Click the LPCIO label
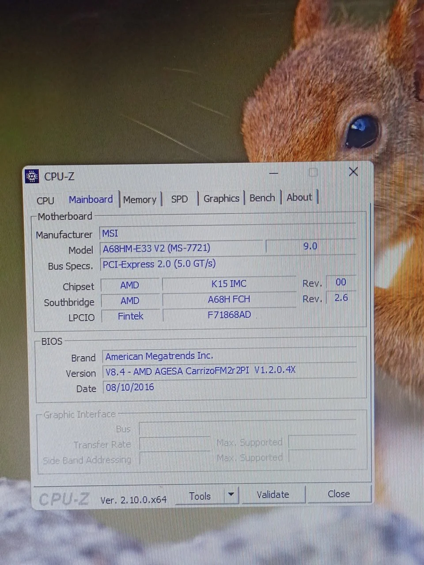The height and width of the screenshot is (565, 424). point(81,317)
